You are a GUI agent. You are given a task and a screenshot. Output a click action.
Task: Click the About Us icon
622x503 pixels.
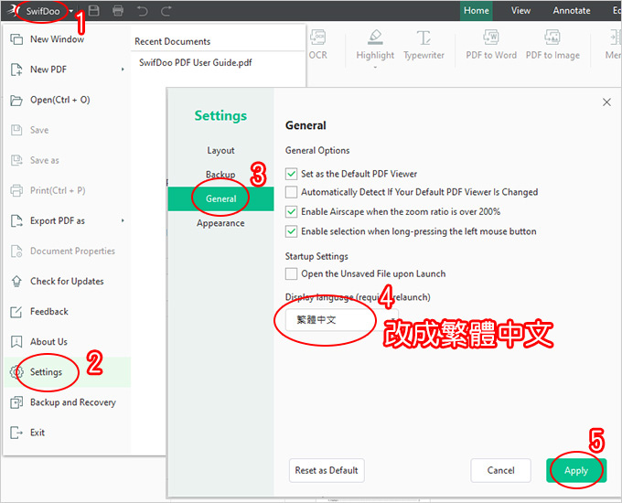coord(16,342)
